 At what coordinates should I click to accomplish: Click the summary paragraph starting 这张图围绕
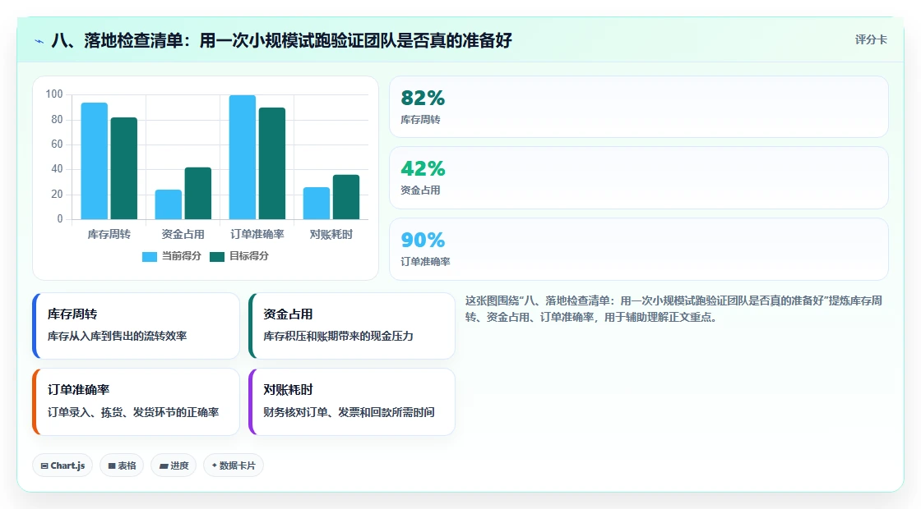673,309
